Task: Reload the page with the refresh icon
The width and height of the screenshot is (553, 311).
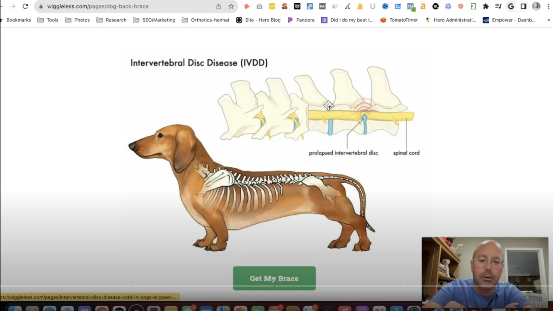Action: coord(25,6)
